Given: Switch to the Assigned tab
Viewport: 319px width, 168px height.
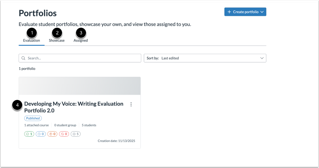Looking at the screenshot, I should [81, 40].
